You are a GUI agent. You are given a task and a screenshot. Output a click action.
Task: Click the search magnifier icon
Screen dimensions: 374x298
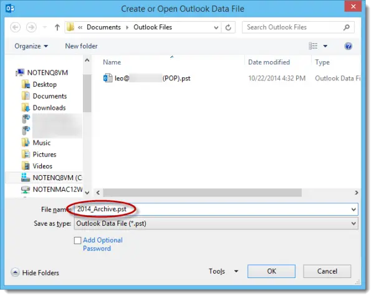tap(347, 27)
